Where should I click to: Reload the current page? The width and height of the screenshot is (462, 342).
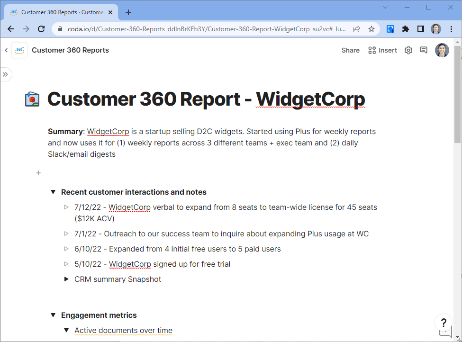(41, 29)
